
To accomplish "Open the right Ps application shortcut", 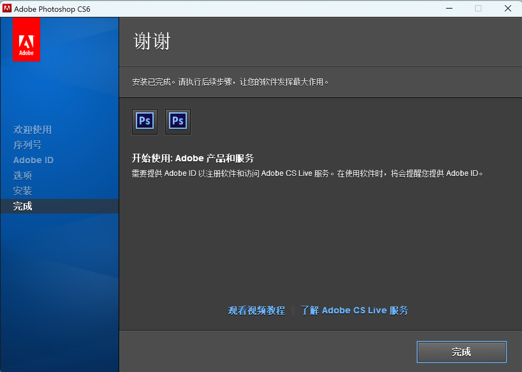I will 178,122.
